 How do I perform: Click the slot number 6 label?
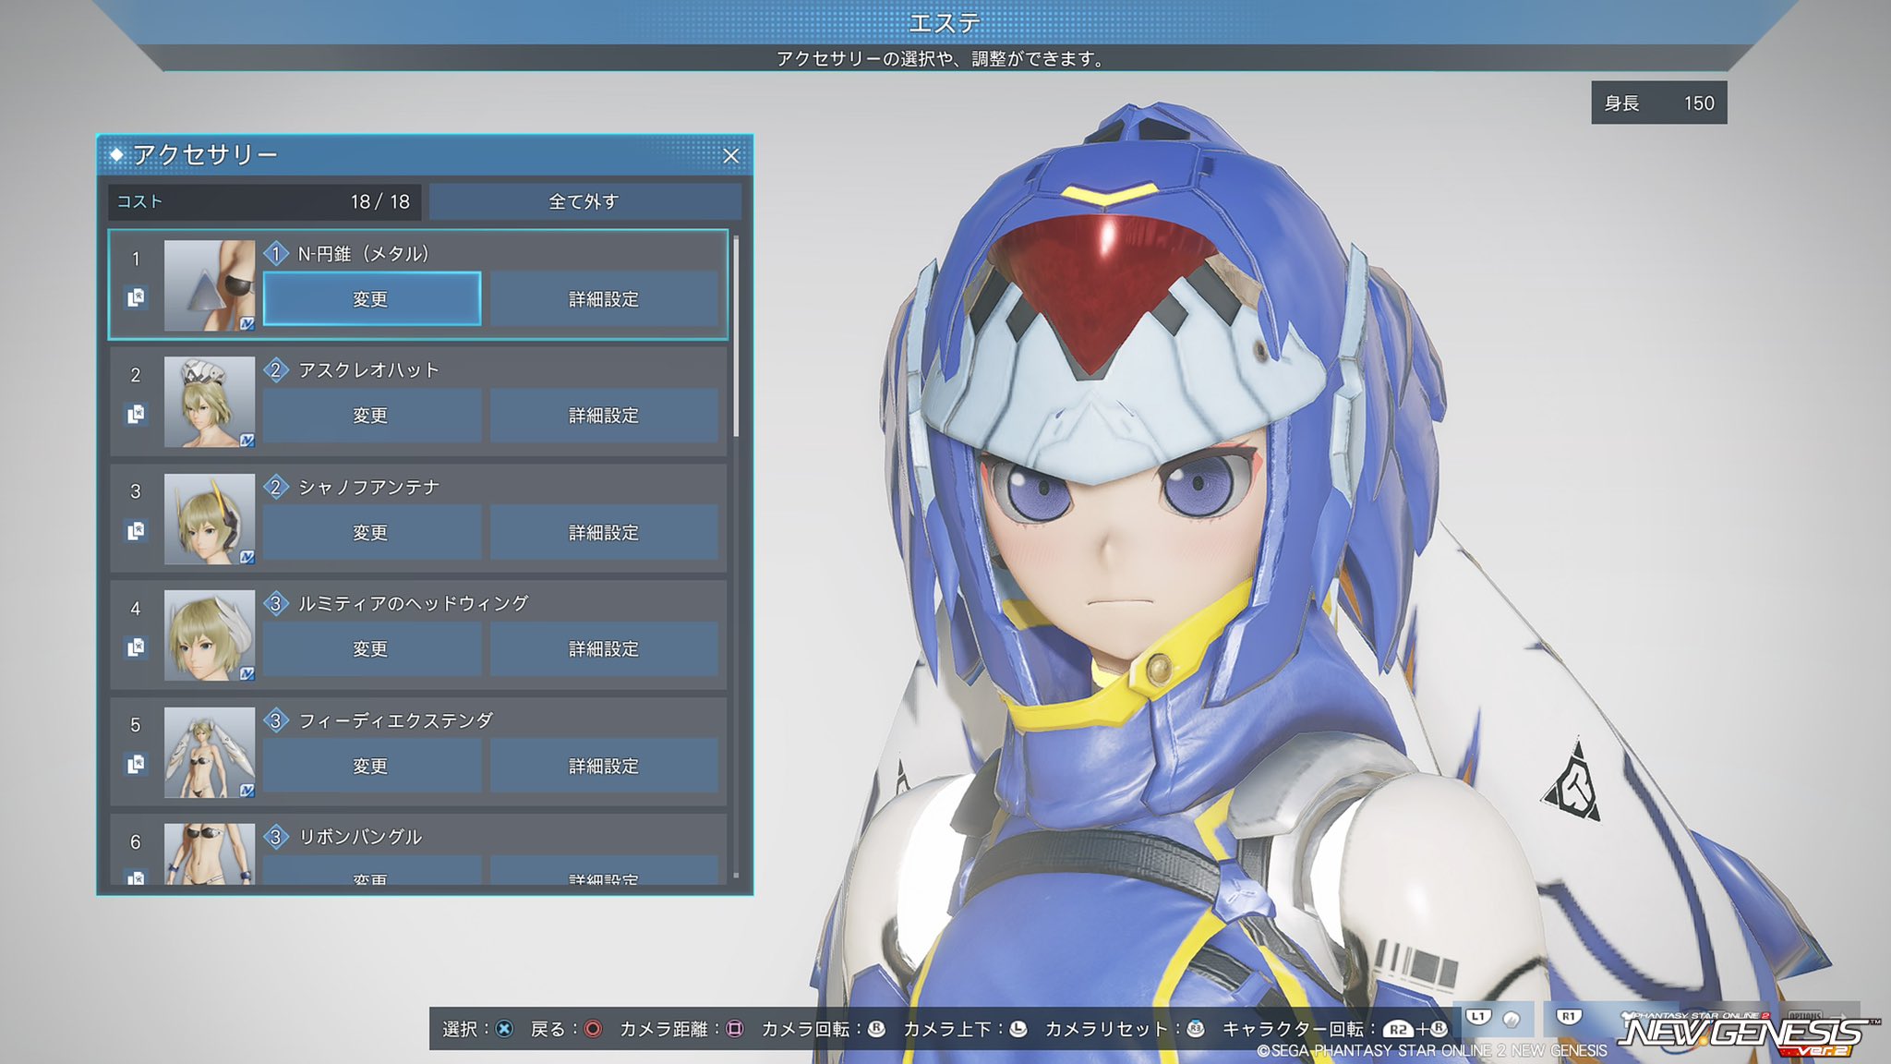[x=136, y=842]
